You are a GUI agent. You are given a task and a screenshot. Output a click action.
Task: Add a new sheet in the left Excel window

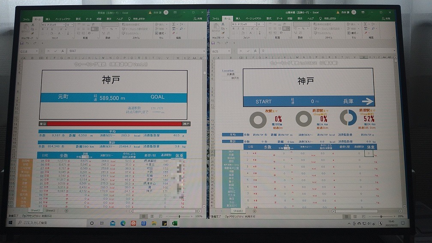coord(66,211)
